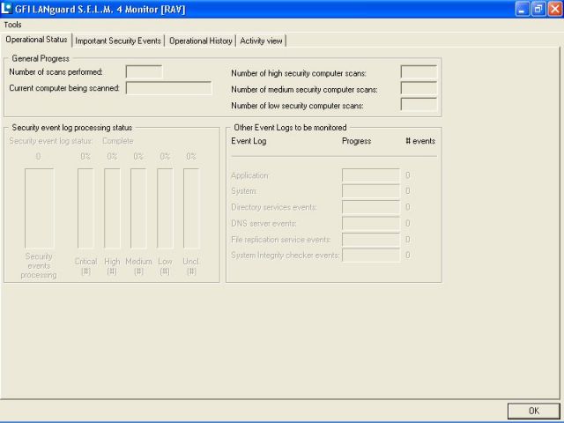Click the Low events percentage bar

click(165, 208)
